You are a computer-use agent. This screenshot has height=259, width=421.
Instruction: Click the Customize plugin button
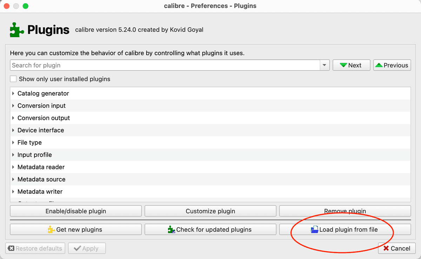coord(210,211)
